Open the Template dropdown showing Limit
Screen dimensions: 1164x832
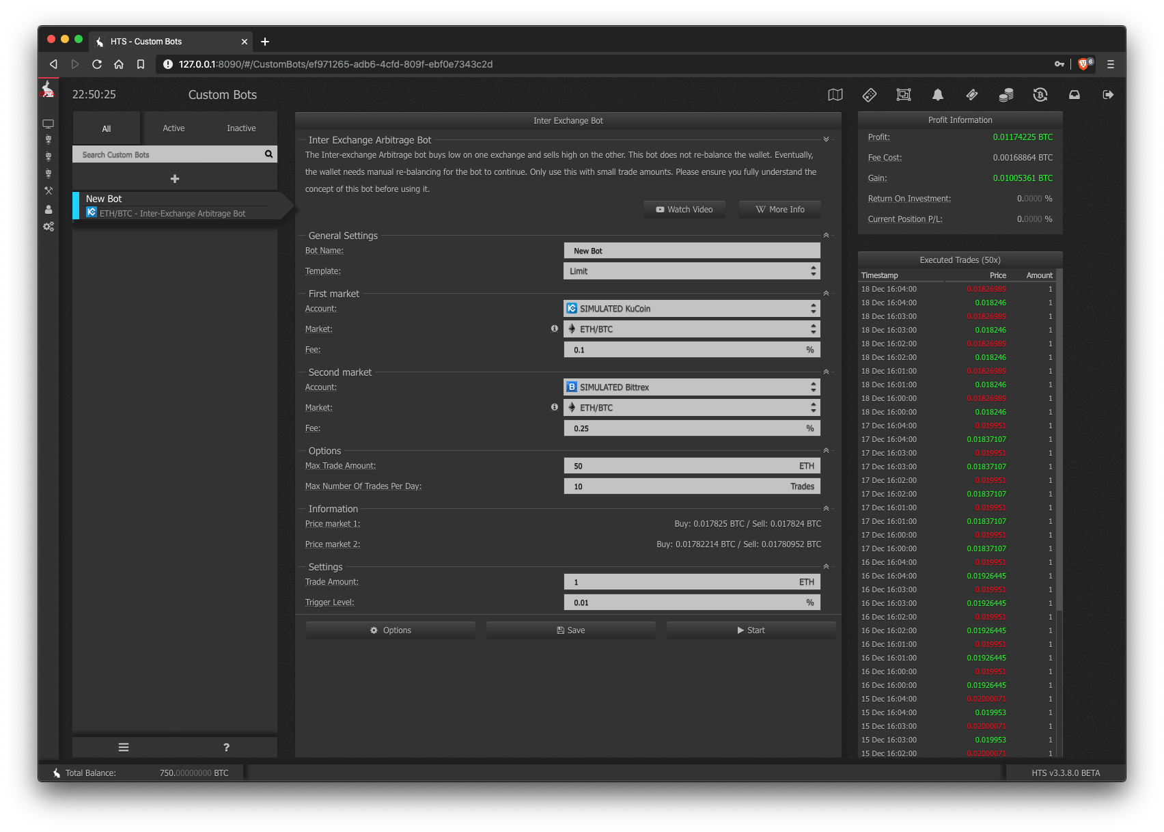pyautogui.click(x=692, y=271)
